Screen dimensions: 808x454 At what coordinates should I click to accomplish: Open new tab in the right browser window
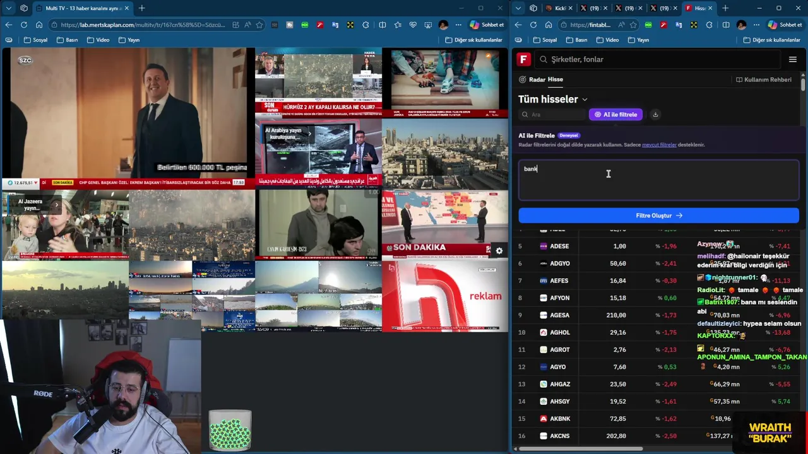(x=725, y=8)
